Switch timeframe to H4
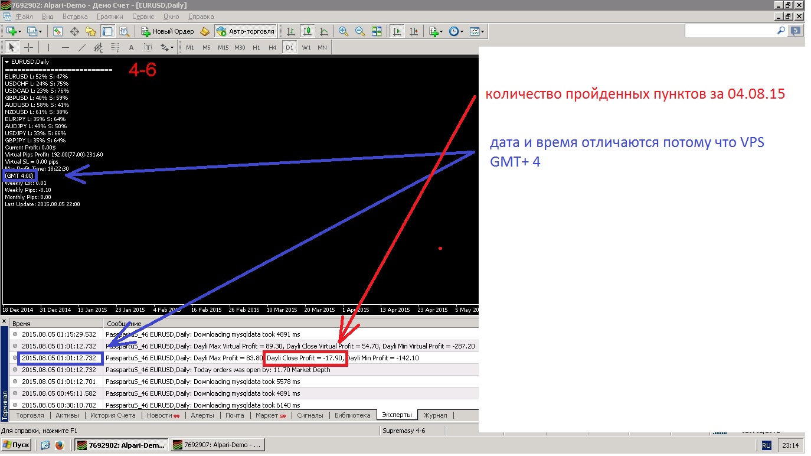This screenshot has height=456, width=811. coord(273,47)
